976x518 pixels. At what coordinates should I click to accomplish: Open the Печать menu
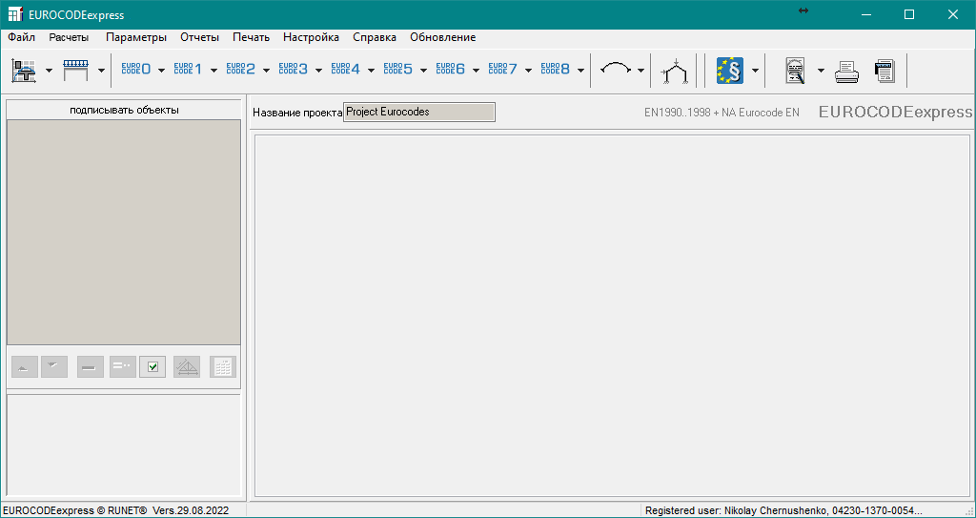click(x=251, y=37)
